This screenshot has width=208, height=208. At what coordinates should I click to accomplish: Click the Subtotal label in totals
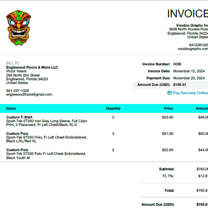pos(166,169)
